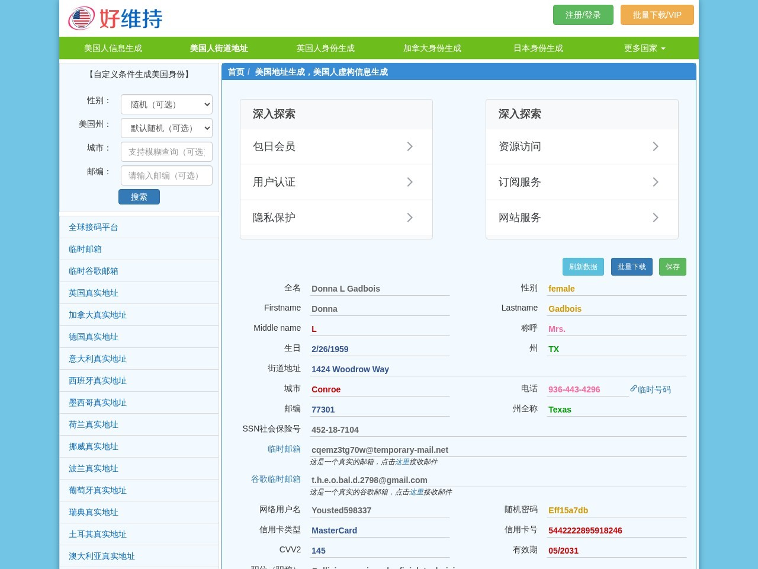
Task: Click full name value Donna L Gadbois
Action: [346, 289]
